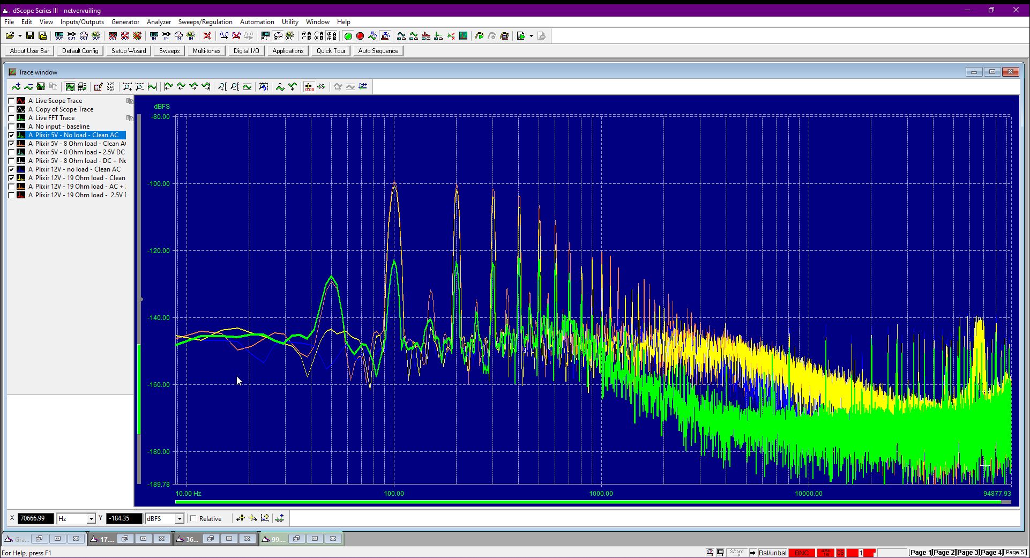Launch the Setup Wizard button
The image size is (1030, 558).
point(129,51)
